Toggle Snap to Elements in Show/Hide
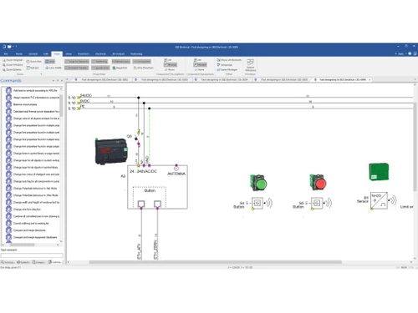Screen dimensions: 418x313 77,62
